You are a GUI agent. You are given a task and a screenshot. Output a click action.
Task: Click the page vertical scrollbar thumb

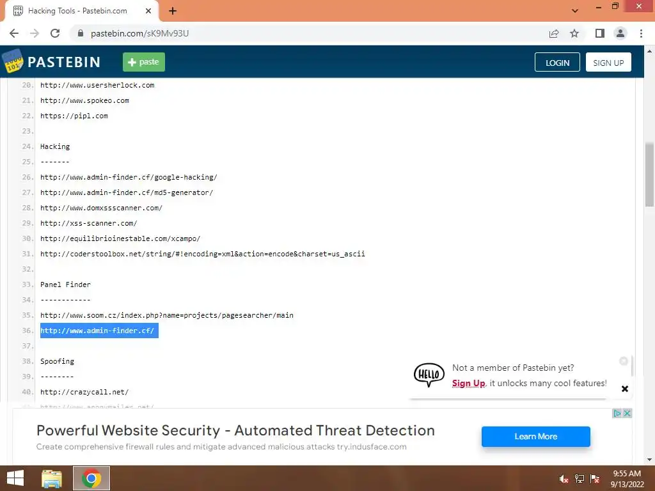(x=649, y=174)
